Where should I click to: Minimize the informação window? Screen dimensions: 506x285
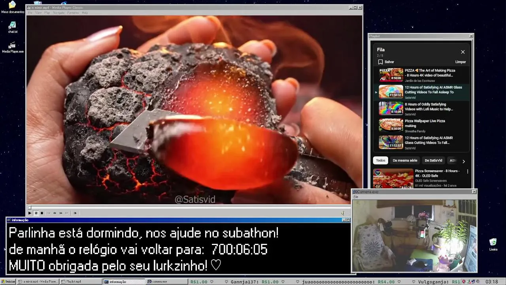tap(344, 220)
